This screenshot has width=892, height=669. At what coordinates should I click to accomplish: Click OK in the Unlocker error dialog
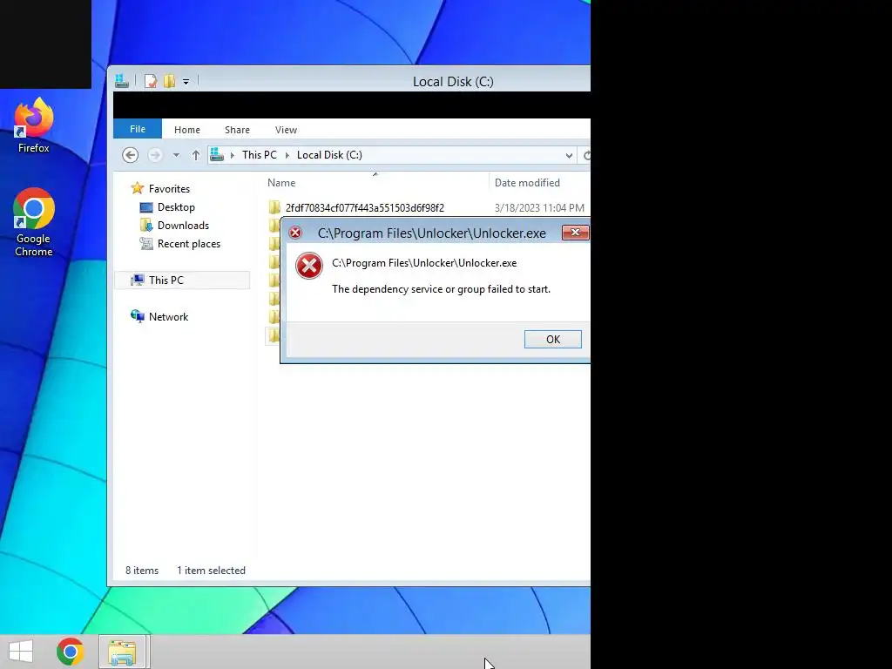point(553,340)
